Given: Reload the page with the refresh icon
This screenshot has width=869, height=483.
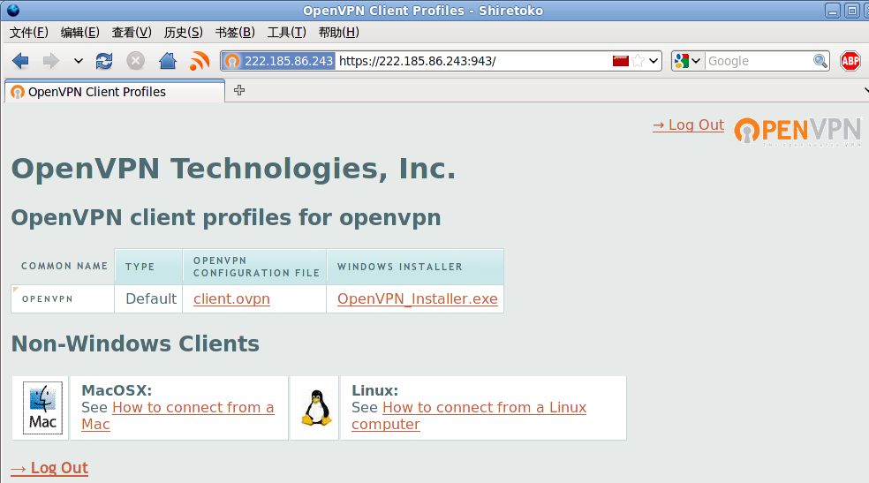Looking at the screenshot, I should 103,60.
